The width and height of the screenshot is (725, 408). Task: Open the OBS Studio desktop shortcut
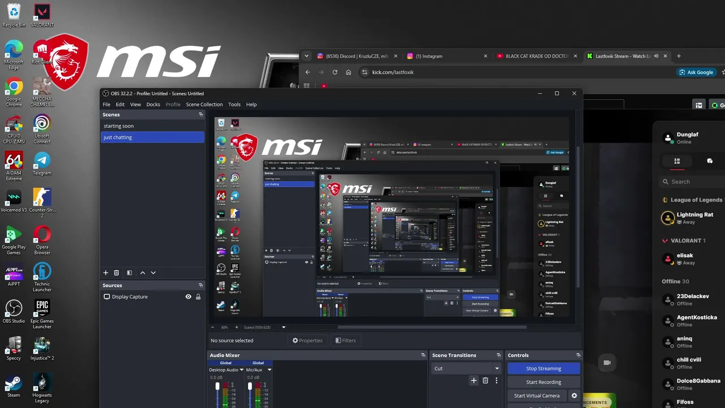(14, 311)
